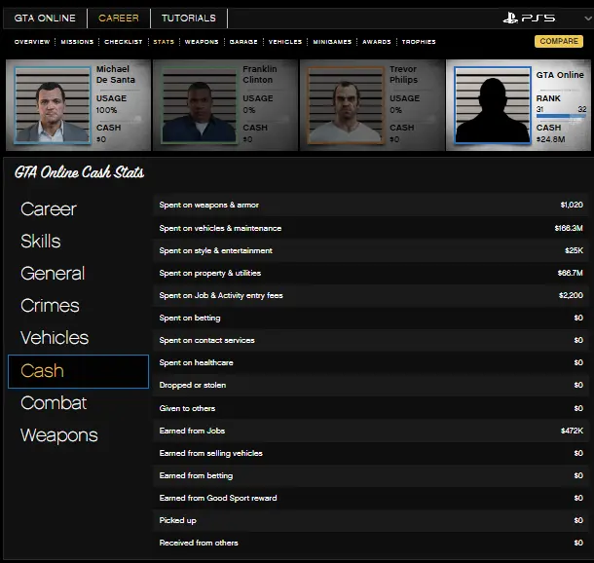Open the Garage sub-navigation link
The height and width of the screenshot is (563, 594).
(243, 42)
